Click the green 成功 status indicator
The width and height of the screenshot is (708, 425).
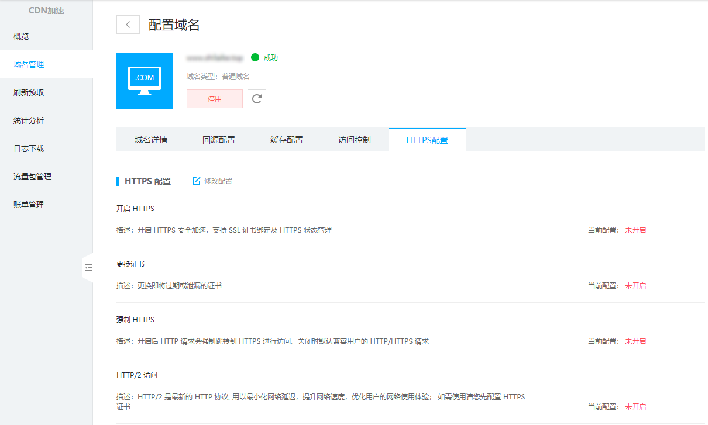pos(255,57)
